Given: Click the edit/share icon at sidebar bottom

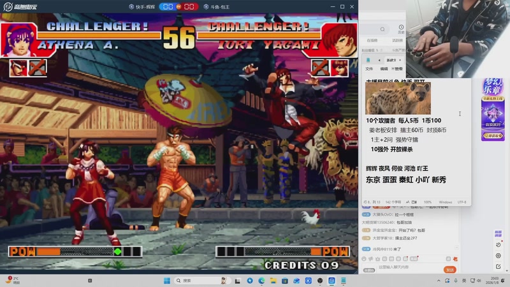Looking at the screenshot, I should point(499,267).
